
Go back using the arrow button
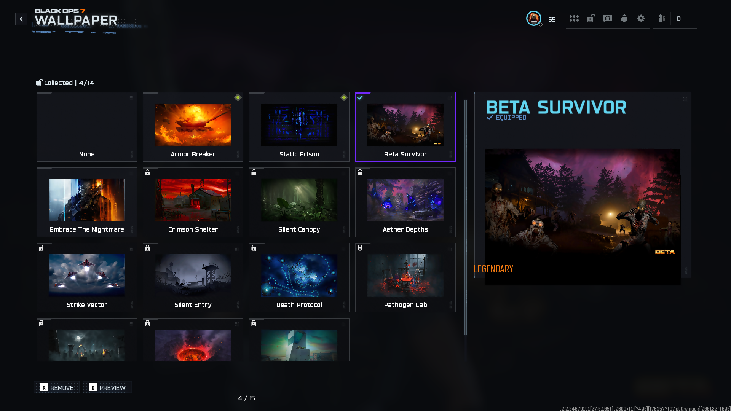click(x=21, y=19)
